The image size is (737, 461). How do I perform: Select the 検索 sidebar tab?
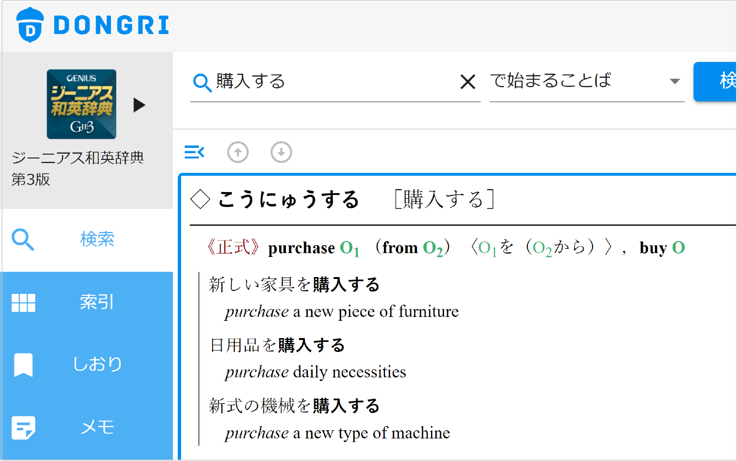coord(87,240)
